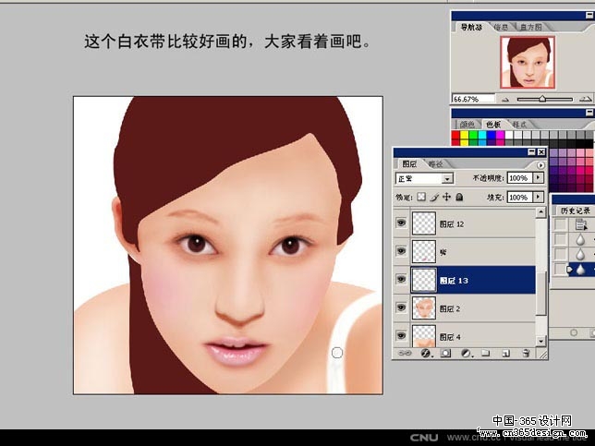Open new fill or adjustment layer icon
This screenshot has width=595, height=446.
pos(466,354)
